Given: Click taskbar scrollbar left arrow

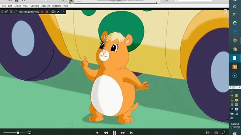Looking at the screenshot, I should [230, 87].
